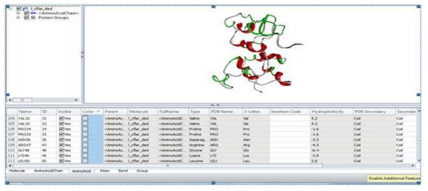Expand the Protein Groups tree node
Viewport: 428px width, 191px height.
click(x=18, y=18)
